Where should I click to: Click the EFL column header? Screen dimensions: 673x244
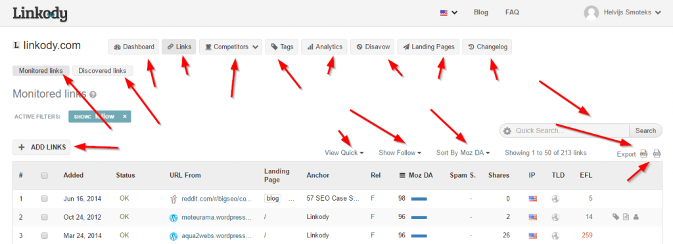click(x=586, y=175)
